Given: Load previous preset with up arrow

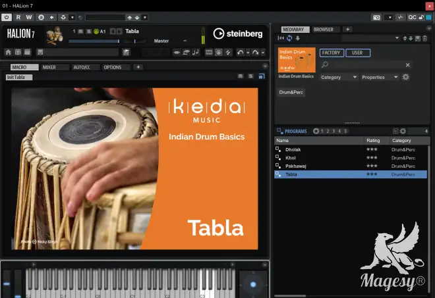Looking at the screenshot, I should [129, 18].
